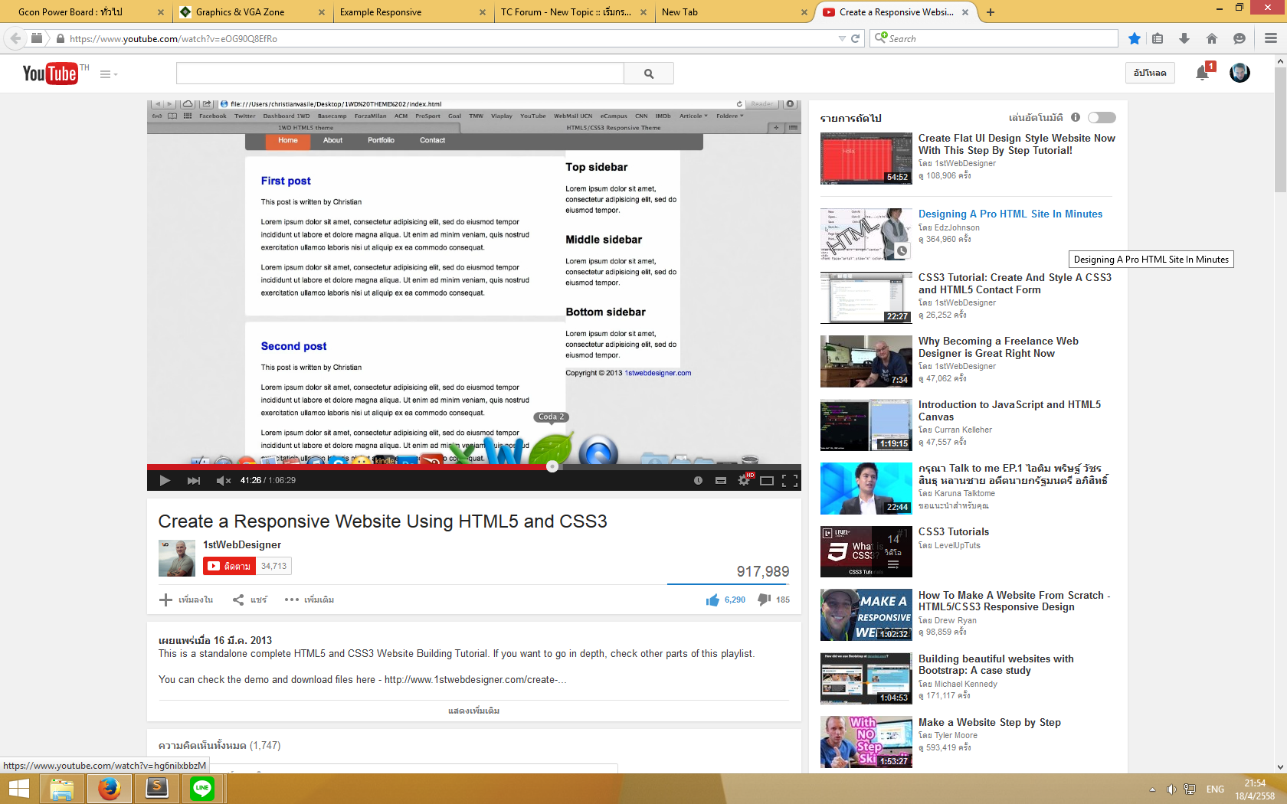Viewport: 1287px width, 804px height.
Task: Open a new browser tab with plus
Action: [x=991, y=12]
